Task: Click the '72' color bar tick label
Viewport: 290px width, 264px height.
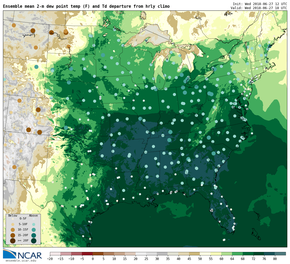Action: (x=253, y=259)
